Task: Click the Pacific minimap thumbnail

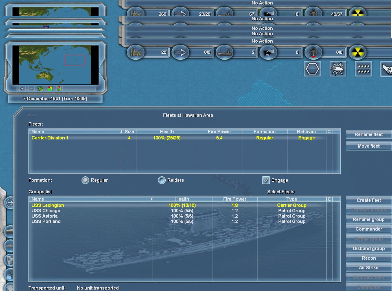Action: coord(55,65)
